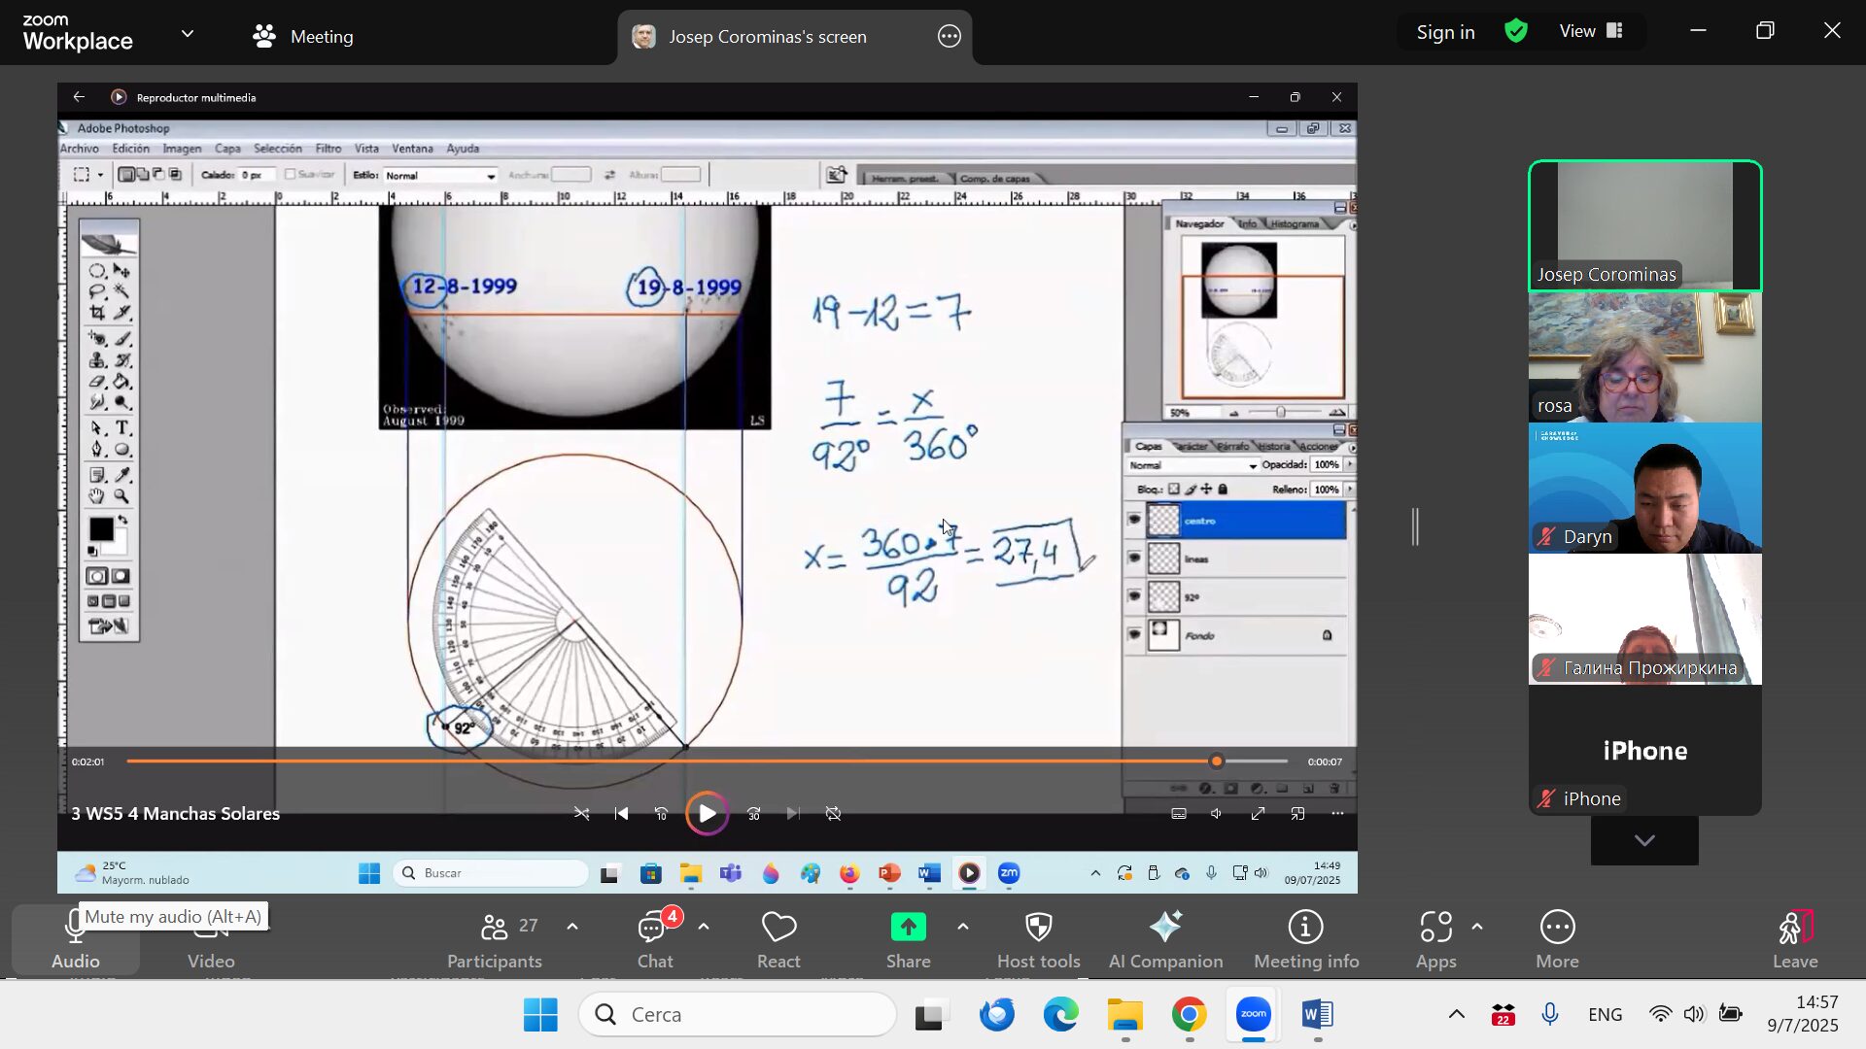Toggle shuffle in the media player

click(x=581, y=814)
